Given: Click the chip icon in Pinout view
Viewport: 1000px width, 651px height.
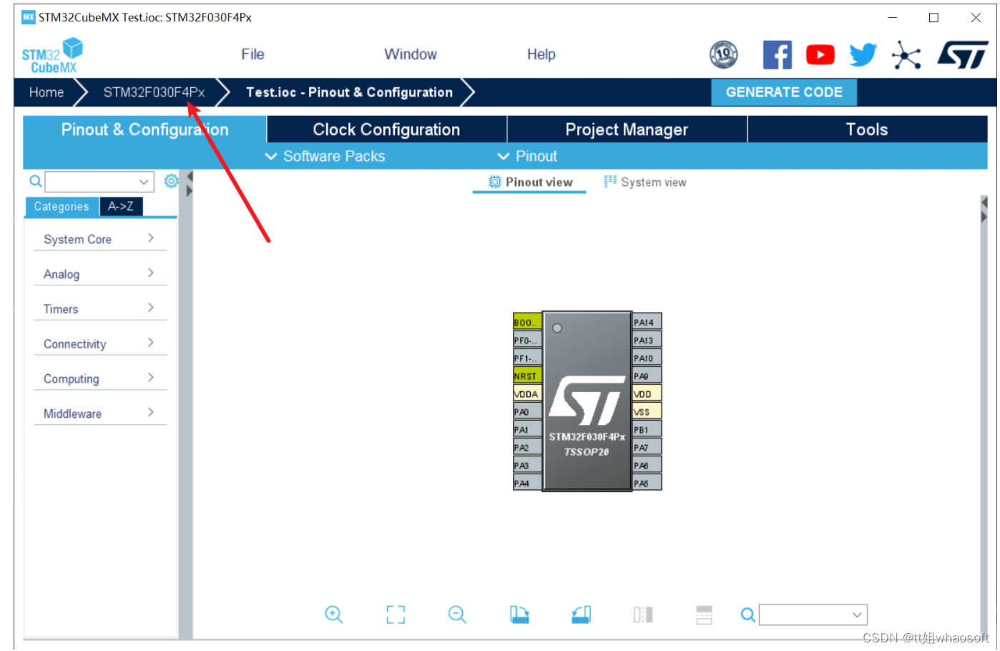Looking at the screenshot, I should 494,182.
